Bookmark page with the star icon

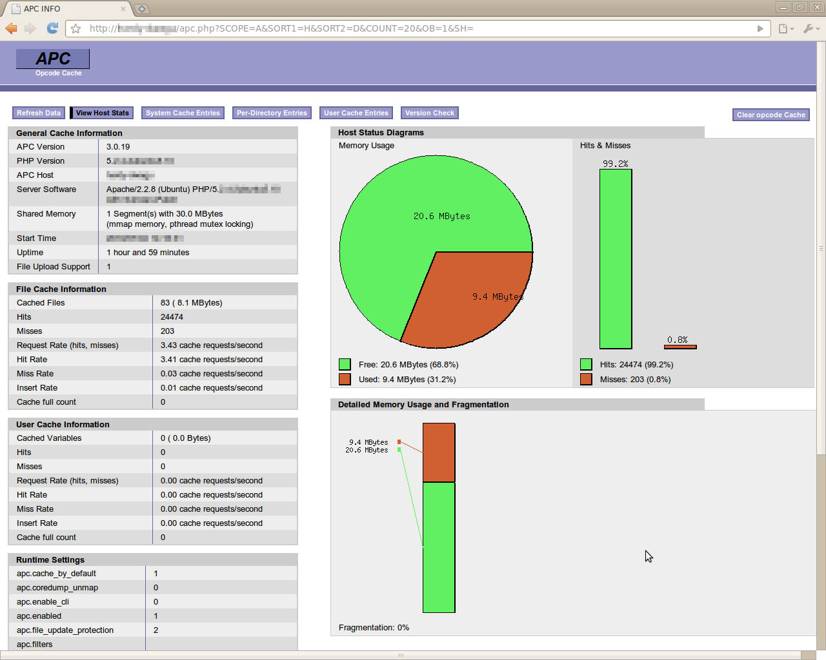[76, 28]
